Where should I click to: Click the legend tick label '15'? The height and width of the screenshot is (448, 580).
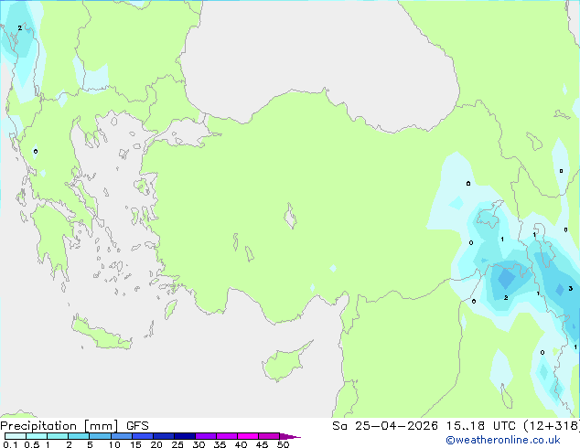click(x=135, y=444)
